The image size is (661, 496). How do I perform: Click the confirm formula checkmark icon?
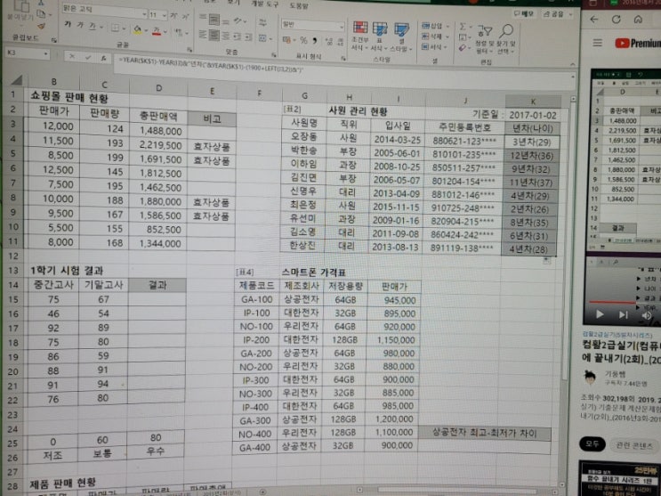(88, 57)
